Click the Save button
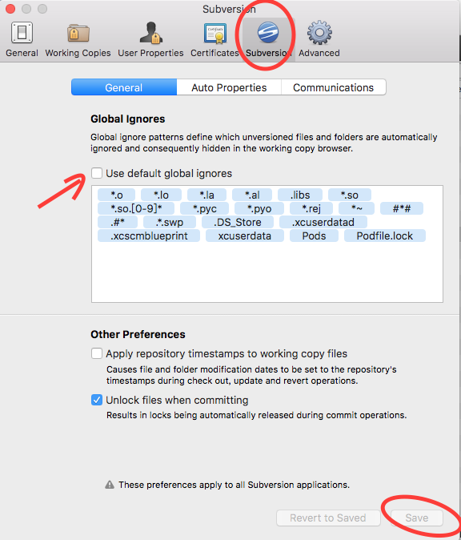The image size is (461, 540). 417,518
